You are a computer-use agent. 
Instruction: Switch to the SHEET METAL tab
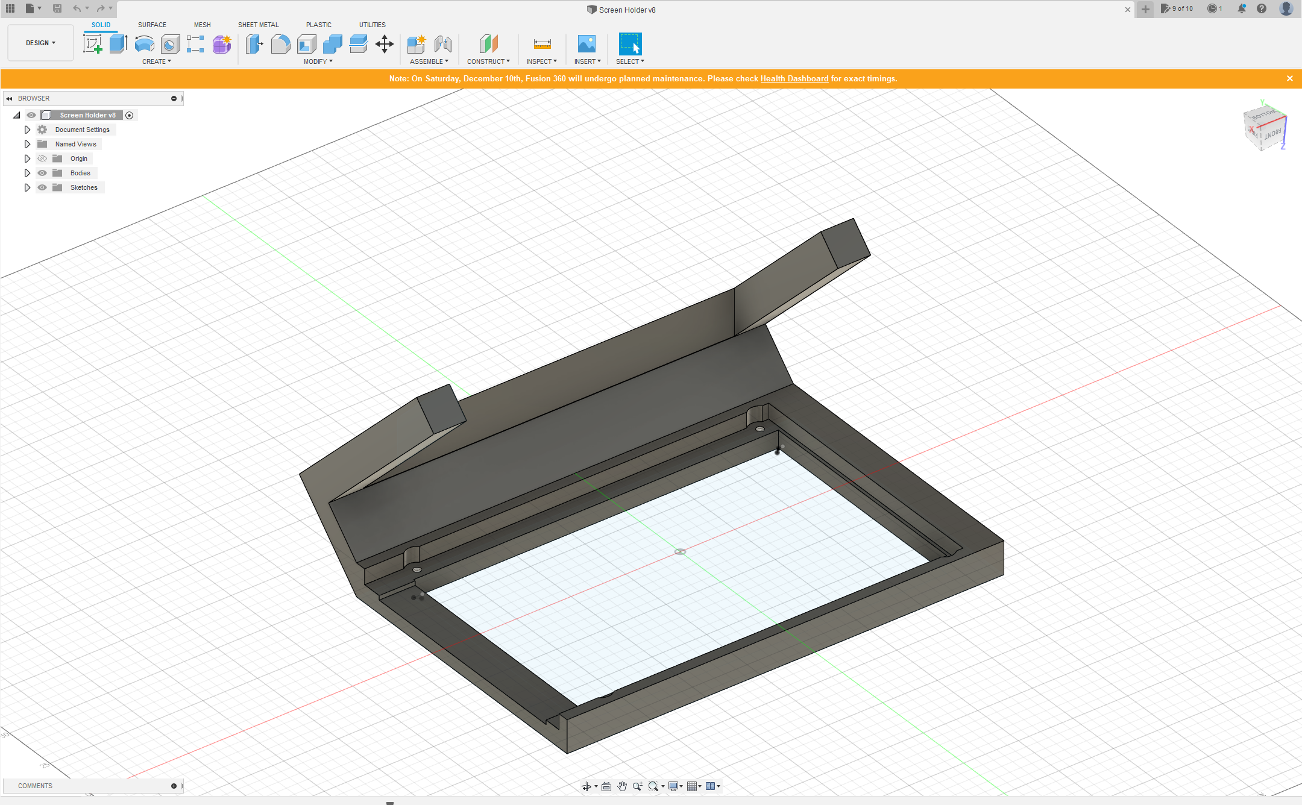(x=258, y=25)
